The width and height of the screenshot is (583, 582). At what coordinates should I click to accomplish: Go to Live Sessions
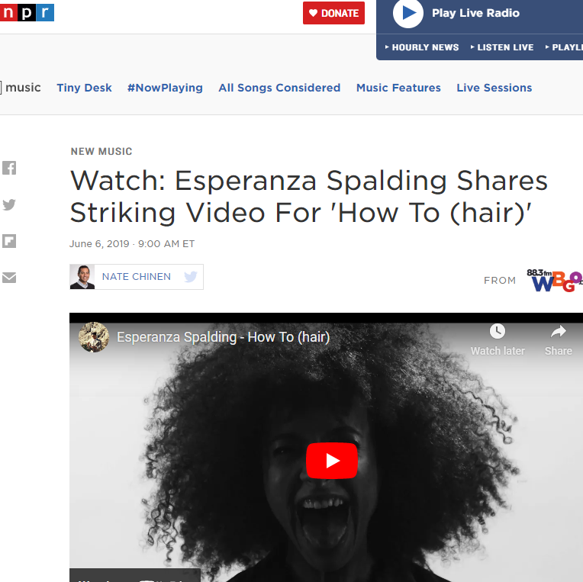point(494,88)
